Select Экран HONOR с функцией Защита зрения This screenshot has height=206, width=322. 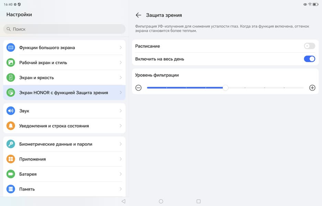(64, 93)
